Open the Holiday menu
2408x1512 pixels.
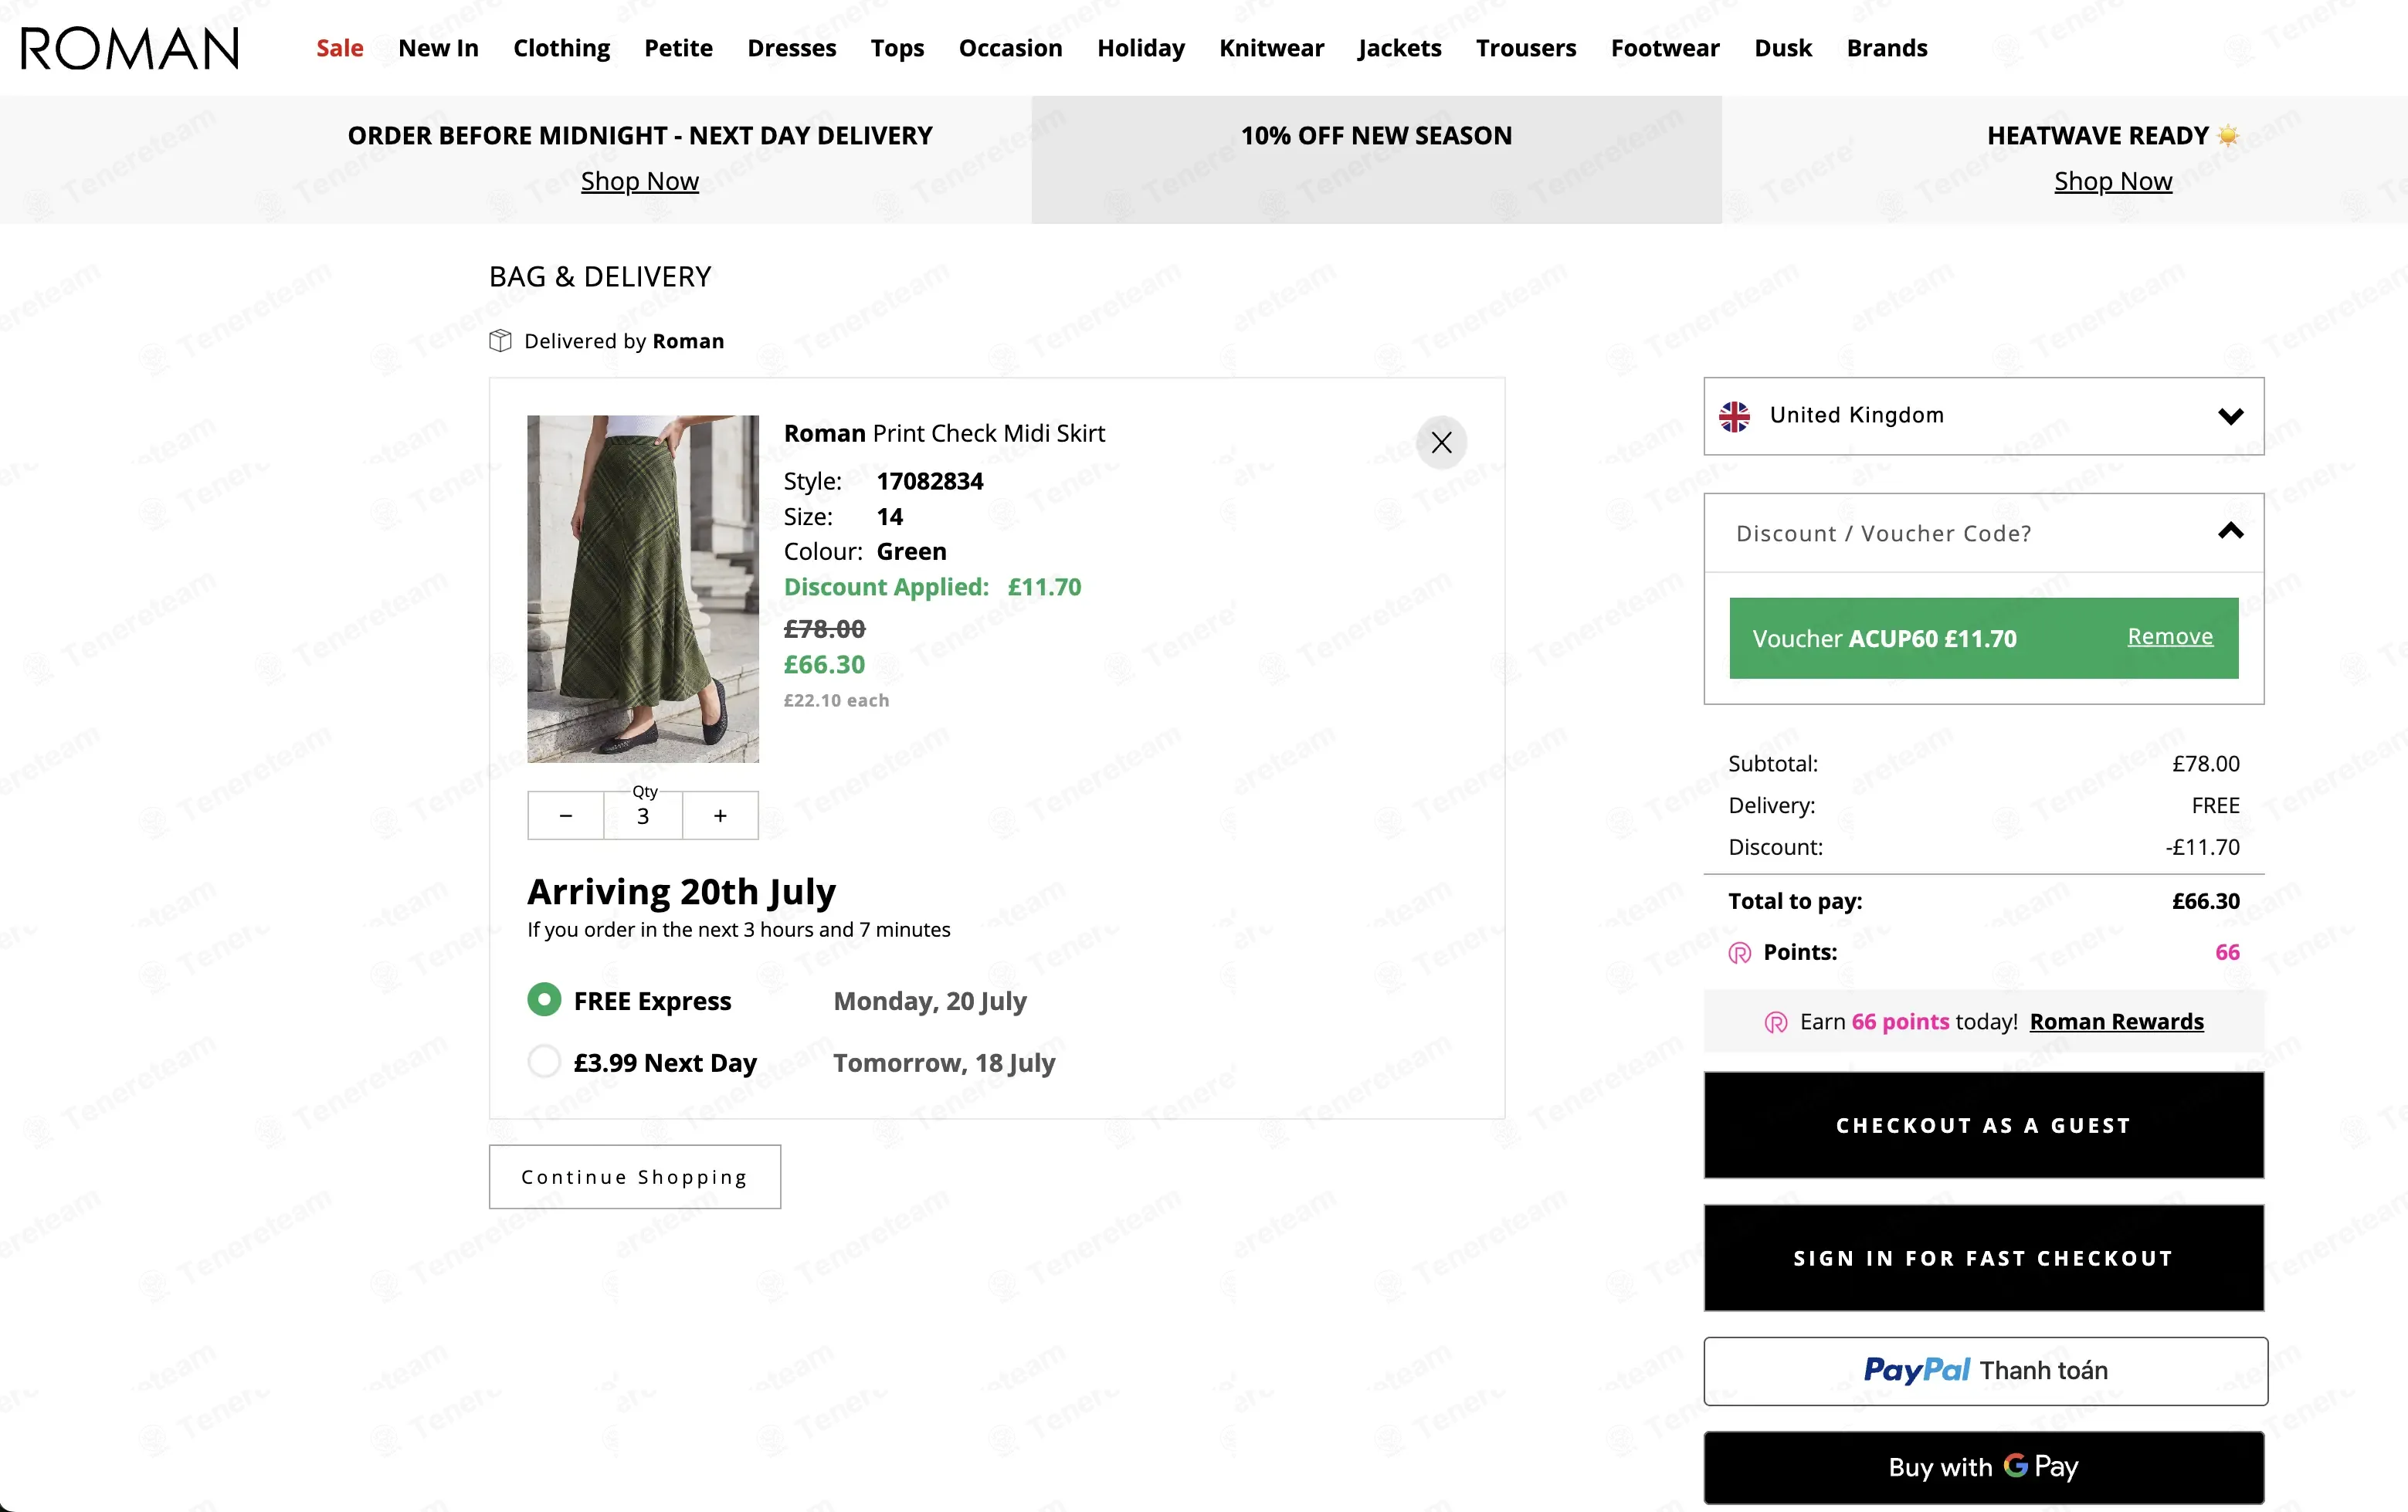[1140, 48]
